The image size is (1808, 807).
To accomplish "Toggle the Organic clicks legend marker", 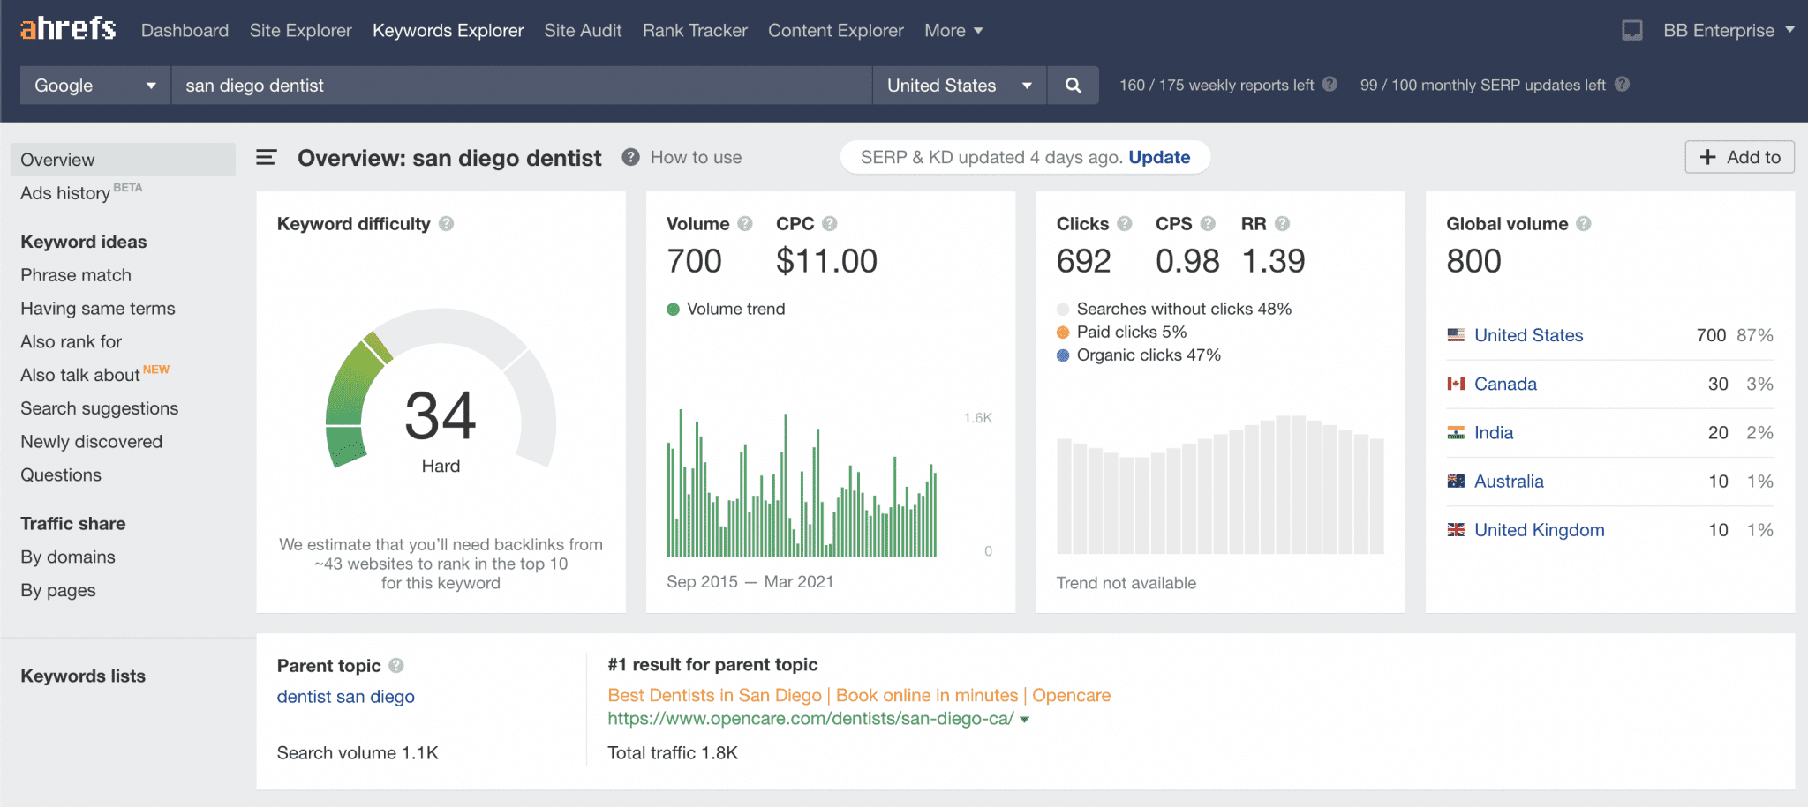I will click(x=1063, y=355).
